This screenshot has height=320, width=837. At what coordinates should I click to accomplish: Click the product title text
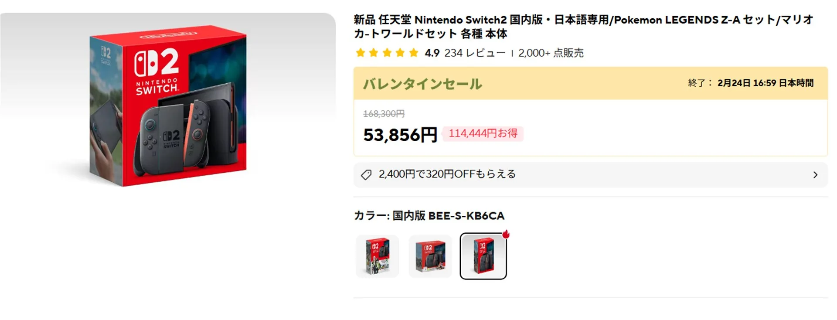[x=583, y=27]
